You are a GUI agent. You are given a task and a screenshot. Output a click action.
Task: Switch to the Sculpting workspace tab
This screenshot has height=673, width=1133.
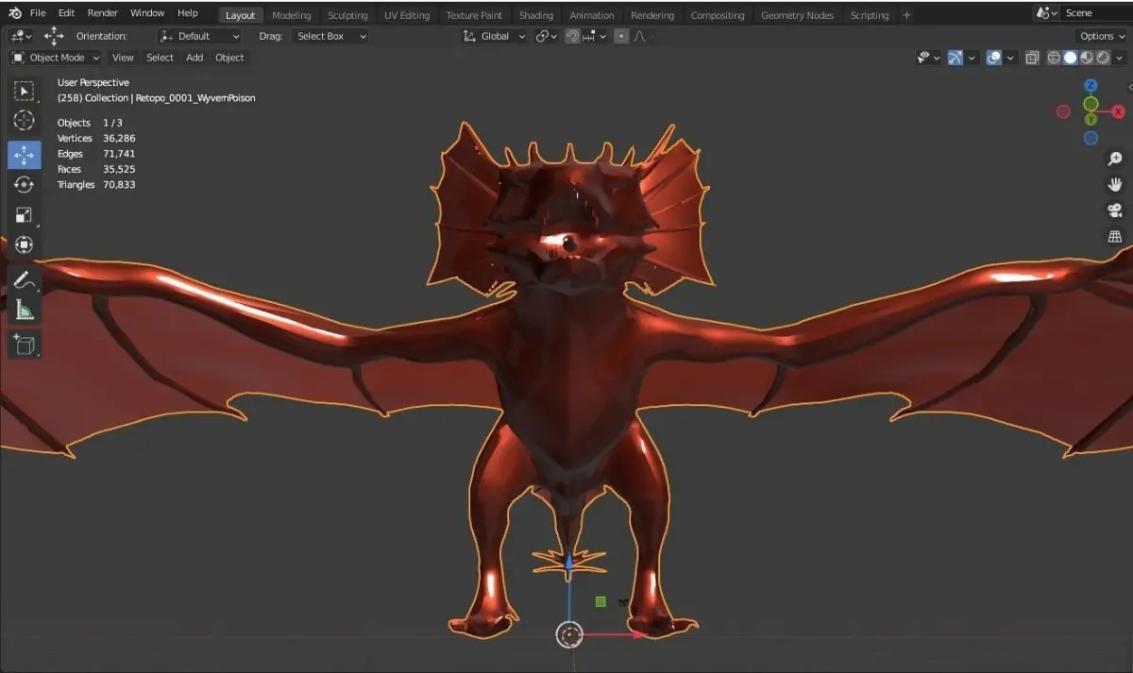point(347,15)
